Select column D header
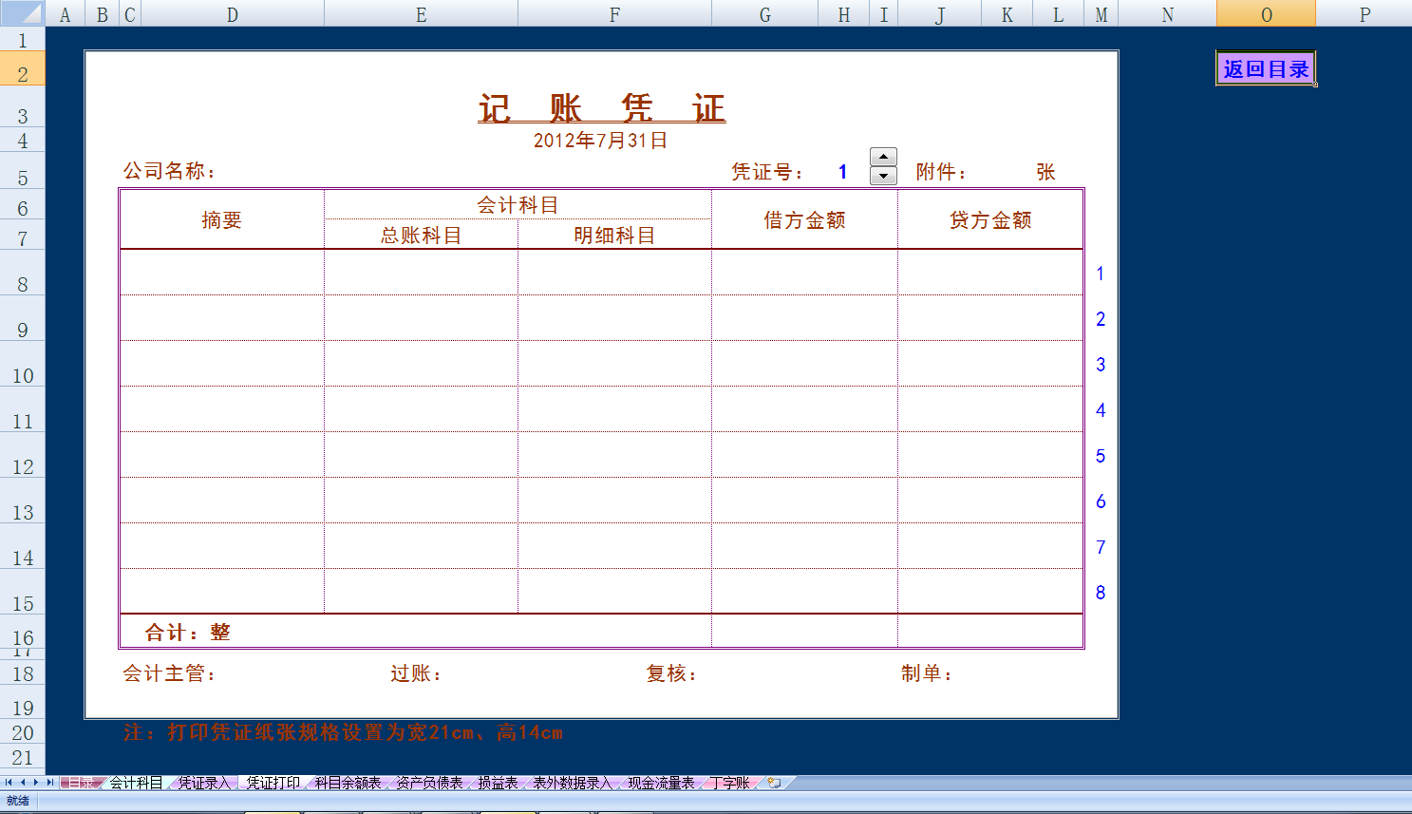 pyautogui.click(x=233, y=13)
